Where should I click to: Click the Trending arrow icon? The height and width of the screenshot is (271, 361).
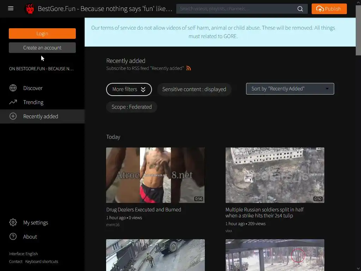pos(13,102)
